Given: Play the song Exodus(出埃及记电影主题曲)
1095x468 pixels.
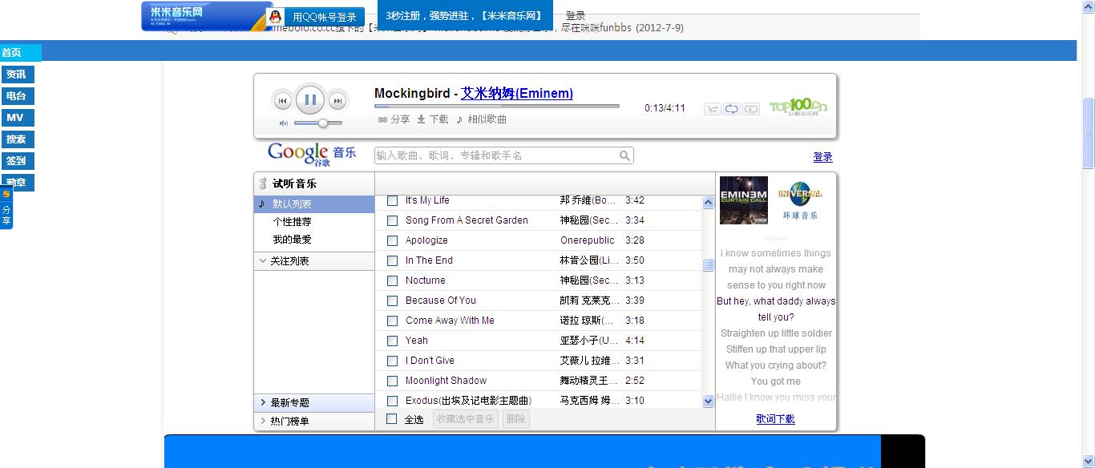Looking at the screenshot, I should pyautogui.click(x=468, y=401).
